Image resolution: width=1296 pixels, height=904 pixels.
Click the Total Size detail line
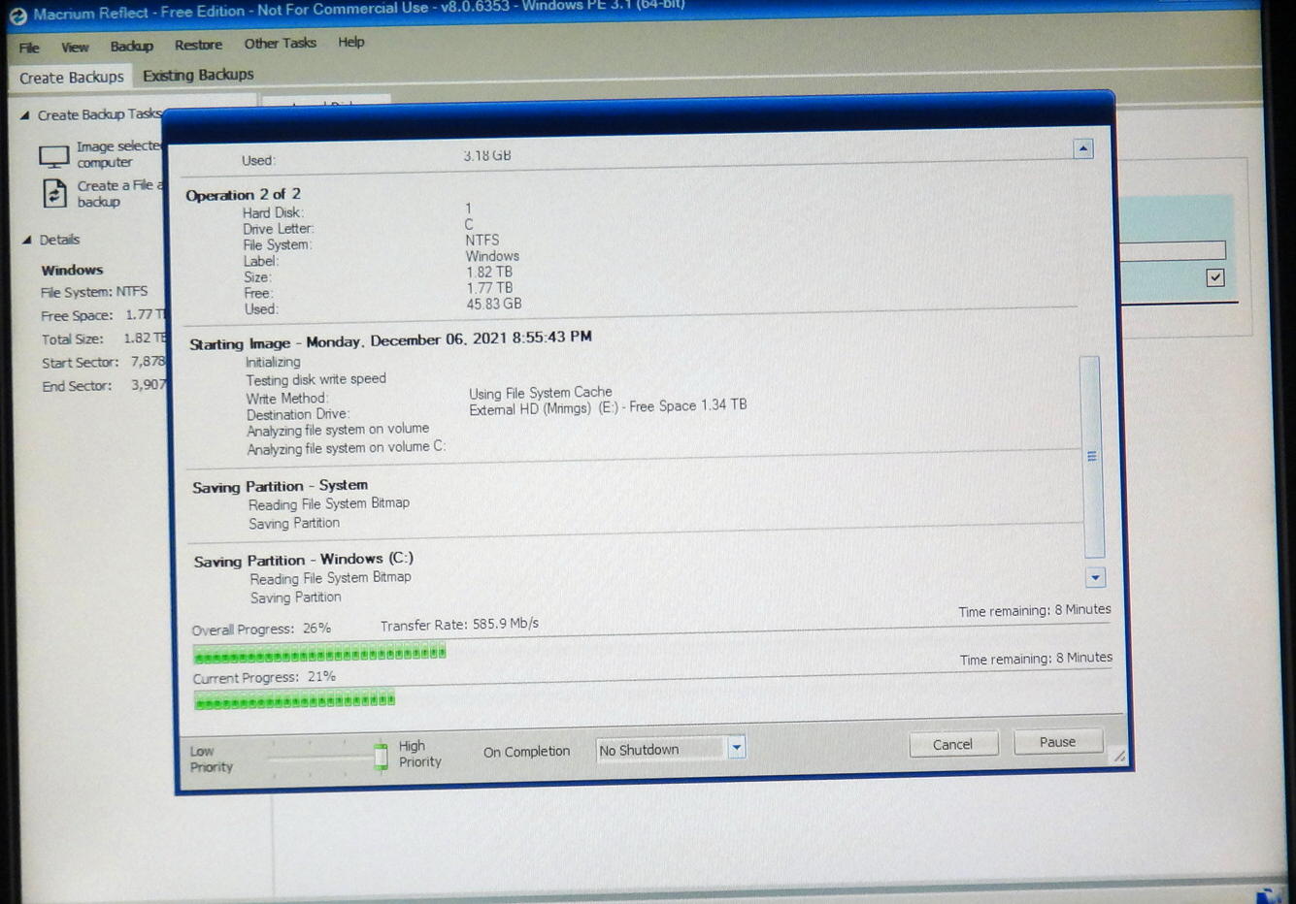104,339
